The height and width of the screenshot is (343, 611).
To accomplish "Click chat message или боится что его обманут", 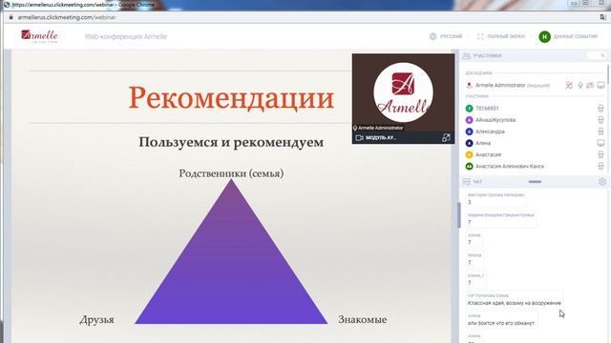I will pos(501,323).
